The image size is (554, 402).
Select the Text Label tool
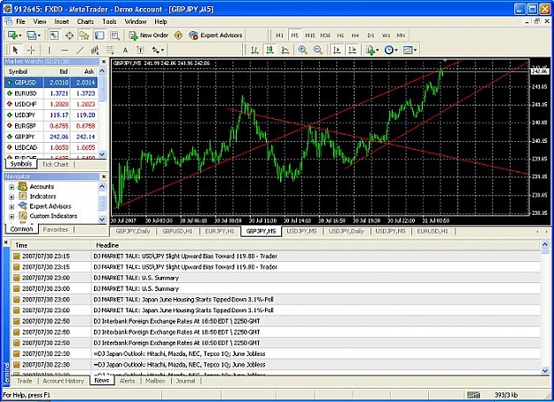(140, 50)
